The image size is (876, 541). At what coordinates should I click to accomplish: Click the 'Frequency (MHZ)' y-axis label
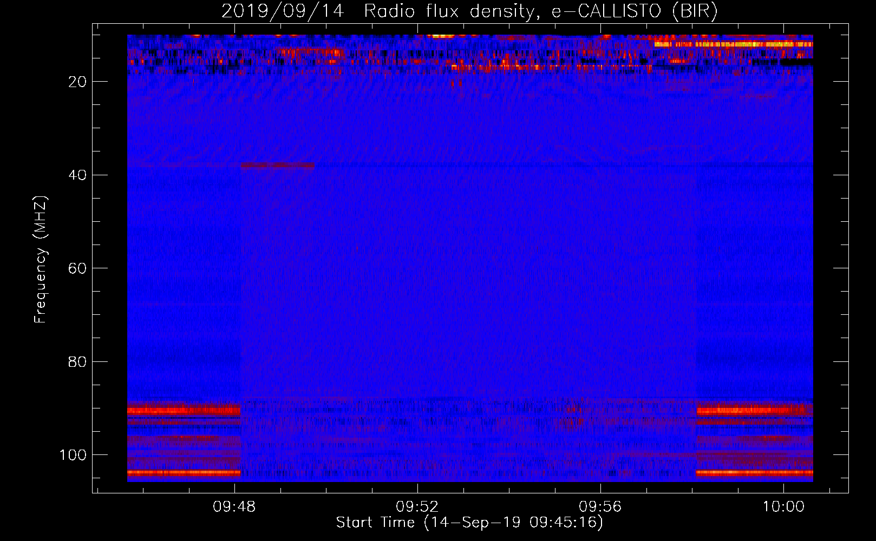41,260
